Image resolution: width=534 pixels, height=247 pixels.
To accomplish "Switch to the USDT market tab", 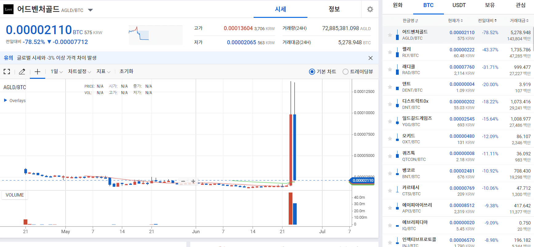I will [x=459, y=5].
